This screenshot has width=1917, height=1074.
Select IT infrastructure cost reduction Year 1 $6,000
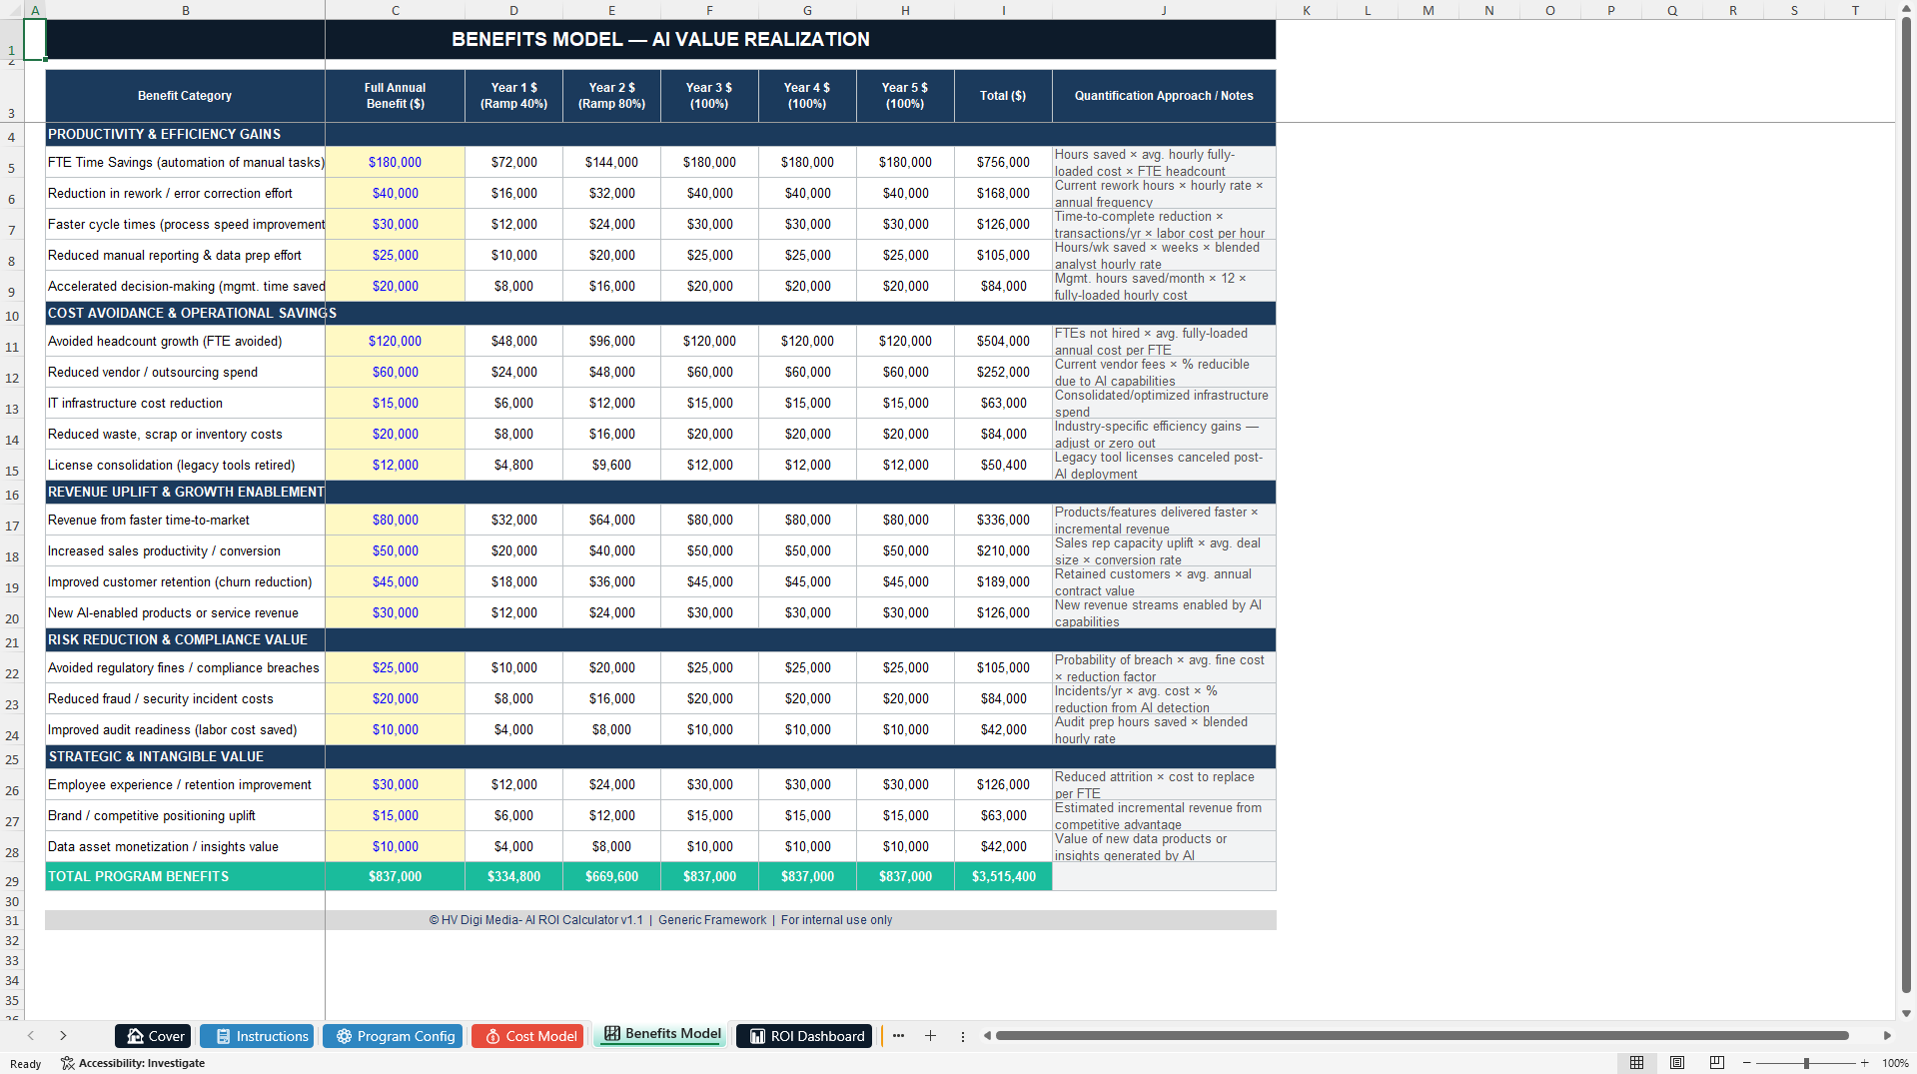tap(513, 403)
